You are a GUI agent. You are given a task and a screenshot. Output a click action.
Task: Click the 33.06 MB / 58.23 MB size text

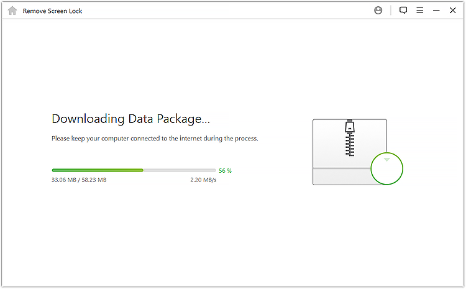[79, 180]
